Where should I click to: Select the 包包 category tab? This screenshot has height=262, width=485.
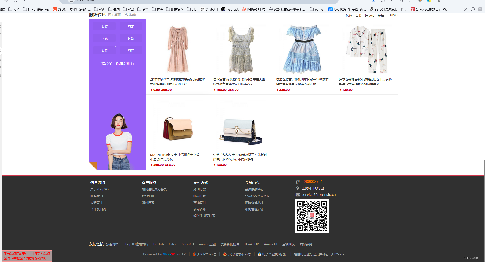349,15
